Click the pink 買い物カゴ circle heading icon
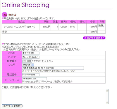Screen dimensions: 117x109 [x=4, y=15]
